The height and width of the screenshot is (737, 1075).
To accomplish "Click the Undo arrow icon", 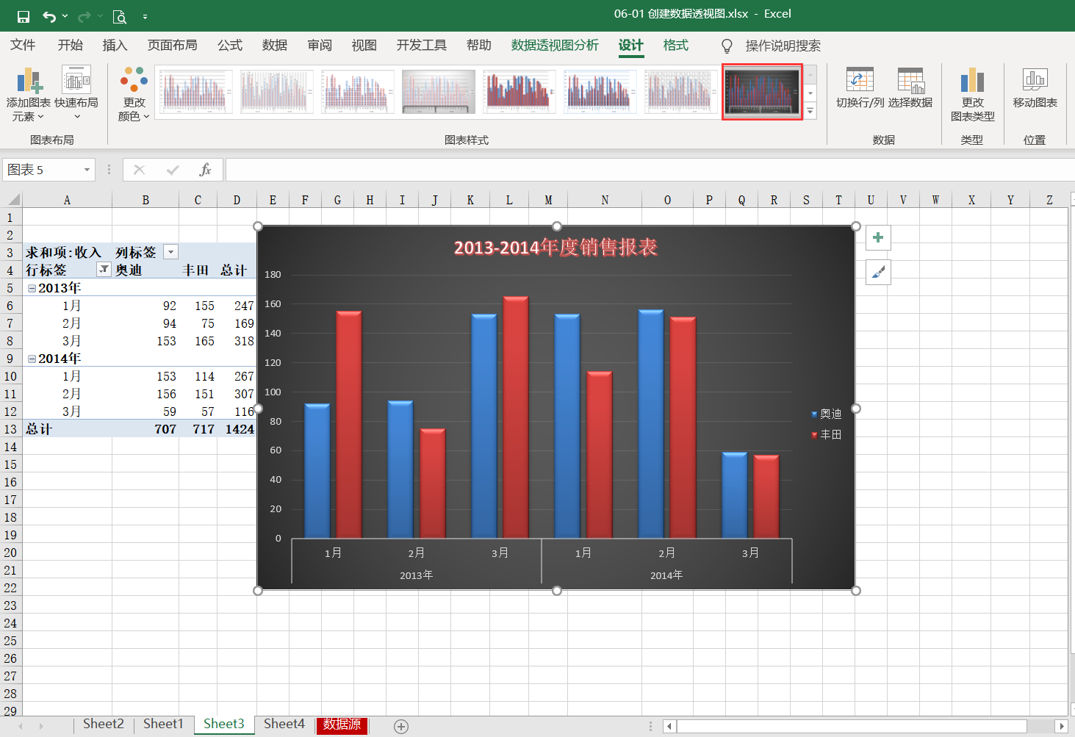I will click(49, 16).
